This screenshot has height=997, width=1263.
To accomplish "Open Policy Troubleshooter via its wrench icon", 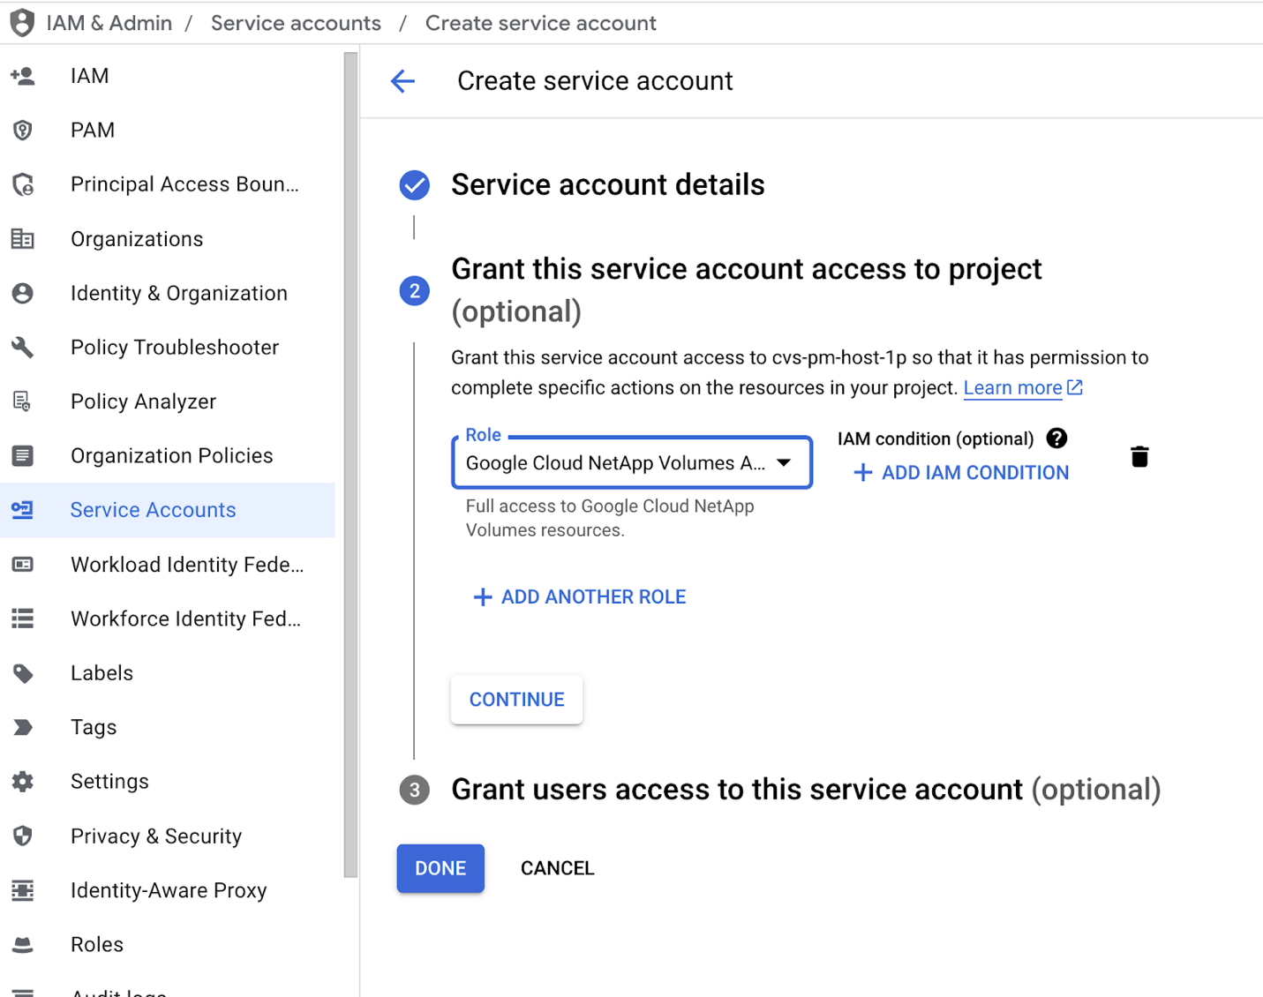I will [24, 347].
